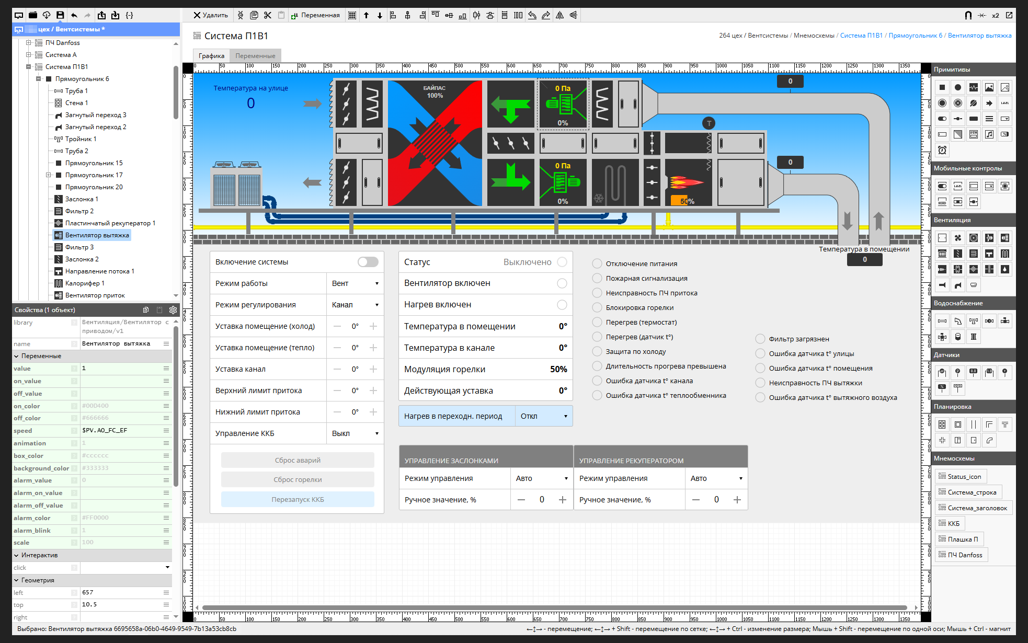Click the save floppy disk icon
Screen dimensions: 1028x643
click(x=60, y=15)
